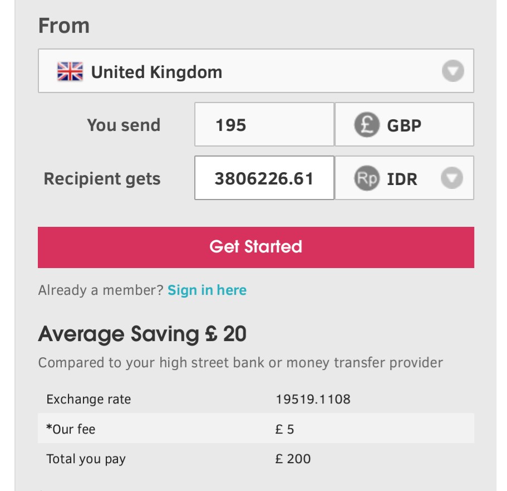Click the United Kingdom flag icon
The height and width of the screenshot is (491, 507).
tap(70, 72)
